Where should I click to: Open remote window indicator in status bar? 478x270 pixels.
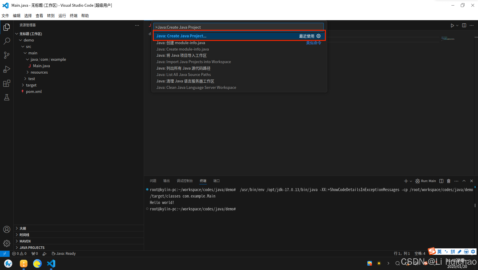click(x=5, y=254)
